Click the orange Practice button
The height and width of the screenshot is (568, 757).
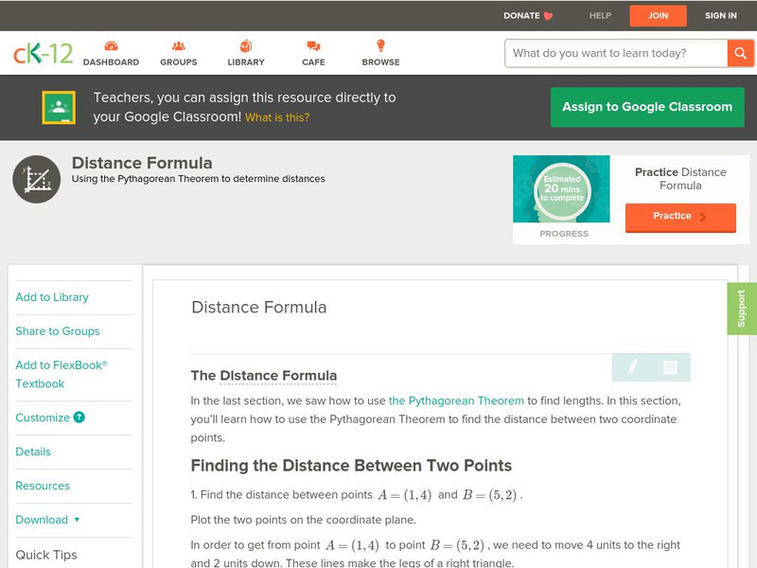pos(680,217)
